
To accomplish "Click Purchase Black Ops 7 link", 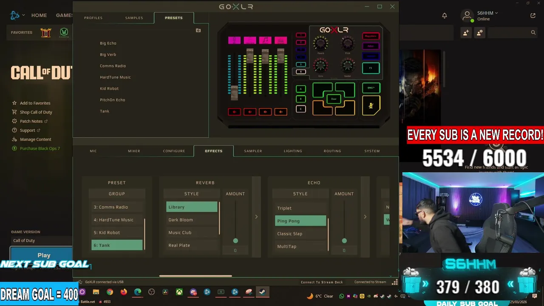I will (x=40, y=148).
